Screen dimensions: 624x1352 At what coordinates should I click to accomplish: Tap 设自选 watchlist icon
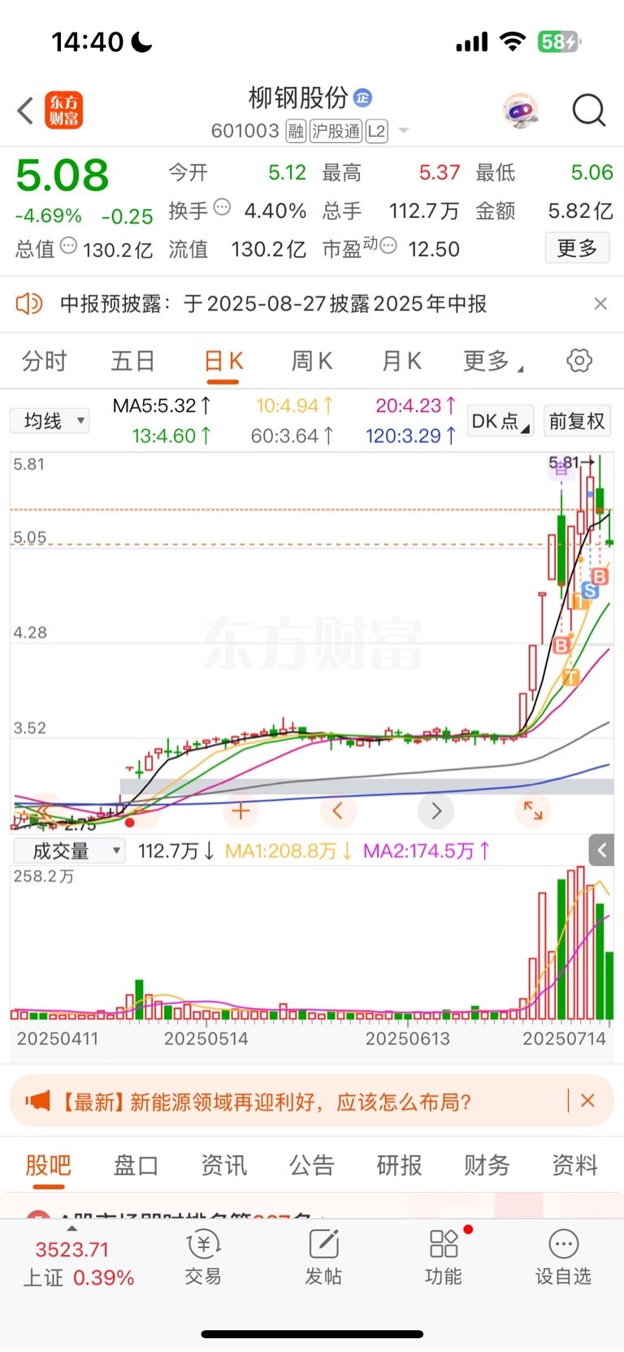tap(563, 1258)
